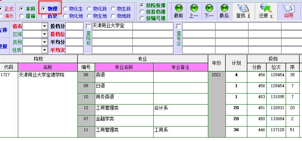Viewport: 302px width, 141px height.
Task: Go to next record with 下一 icon
Action: coord(209,11)
